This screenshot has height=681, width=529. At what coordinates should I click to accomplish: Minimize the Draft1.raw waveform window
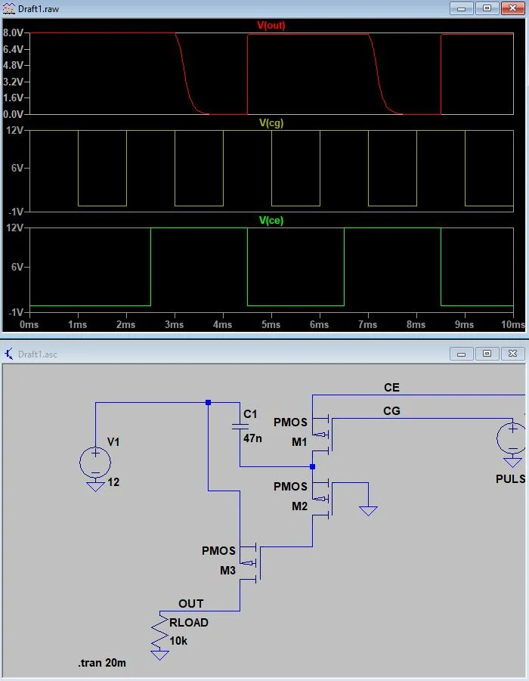click(461, 8)
